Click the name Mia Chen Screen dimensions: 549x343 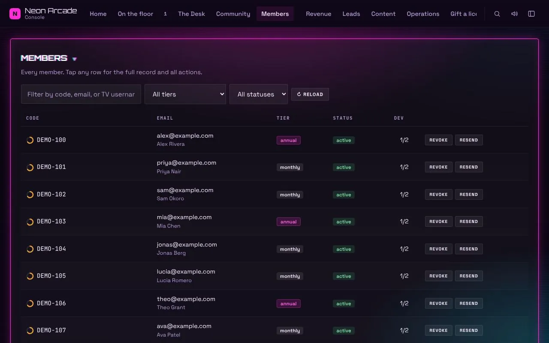169,226
